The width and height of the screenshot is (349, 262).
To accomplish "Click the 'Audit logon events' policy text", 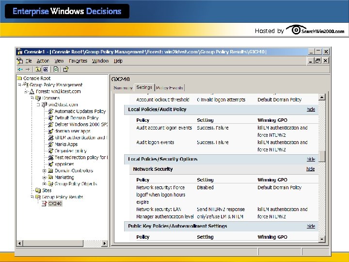I will pyautogui.click(x=155, y=142).
